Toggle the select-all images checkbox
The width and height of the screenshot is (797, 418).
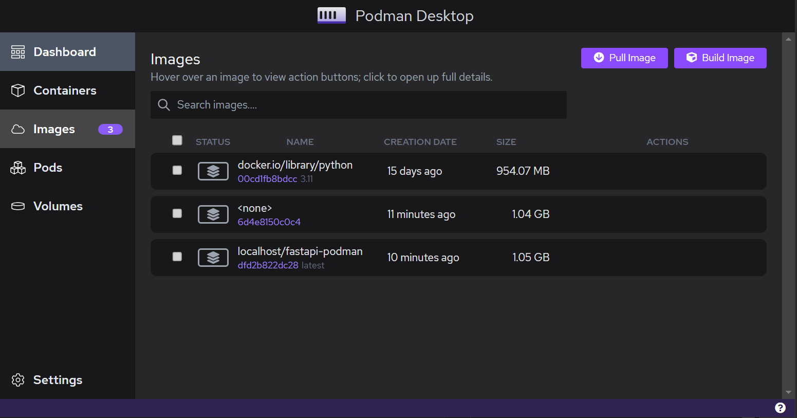(177, 140)
